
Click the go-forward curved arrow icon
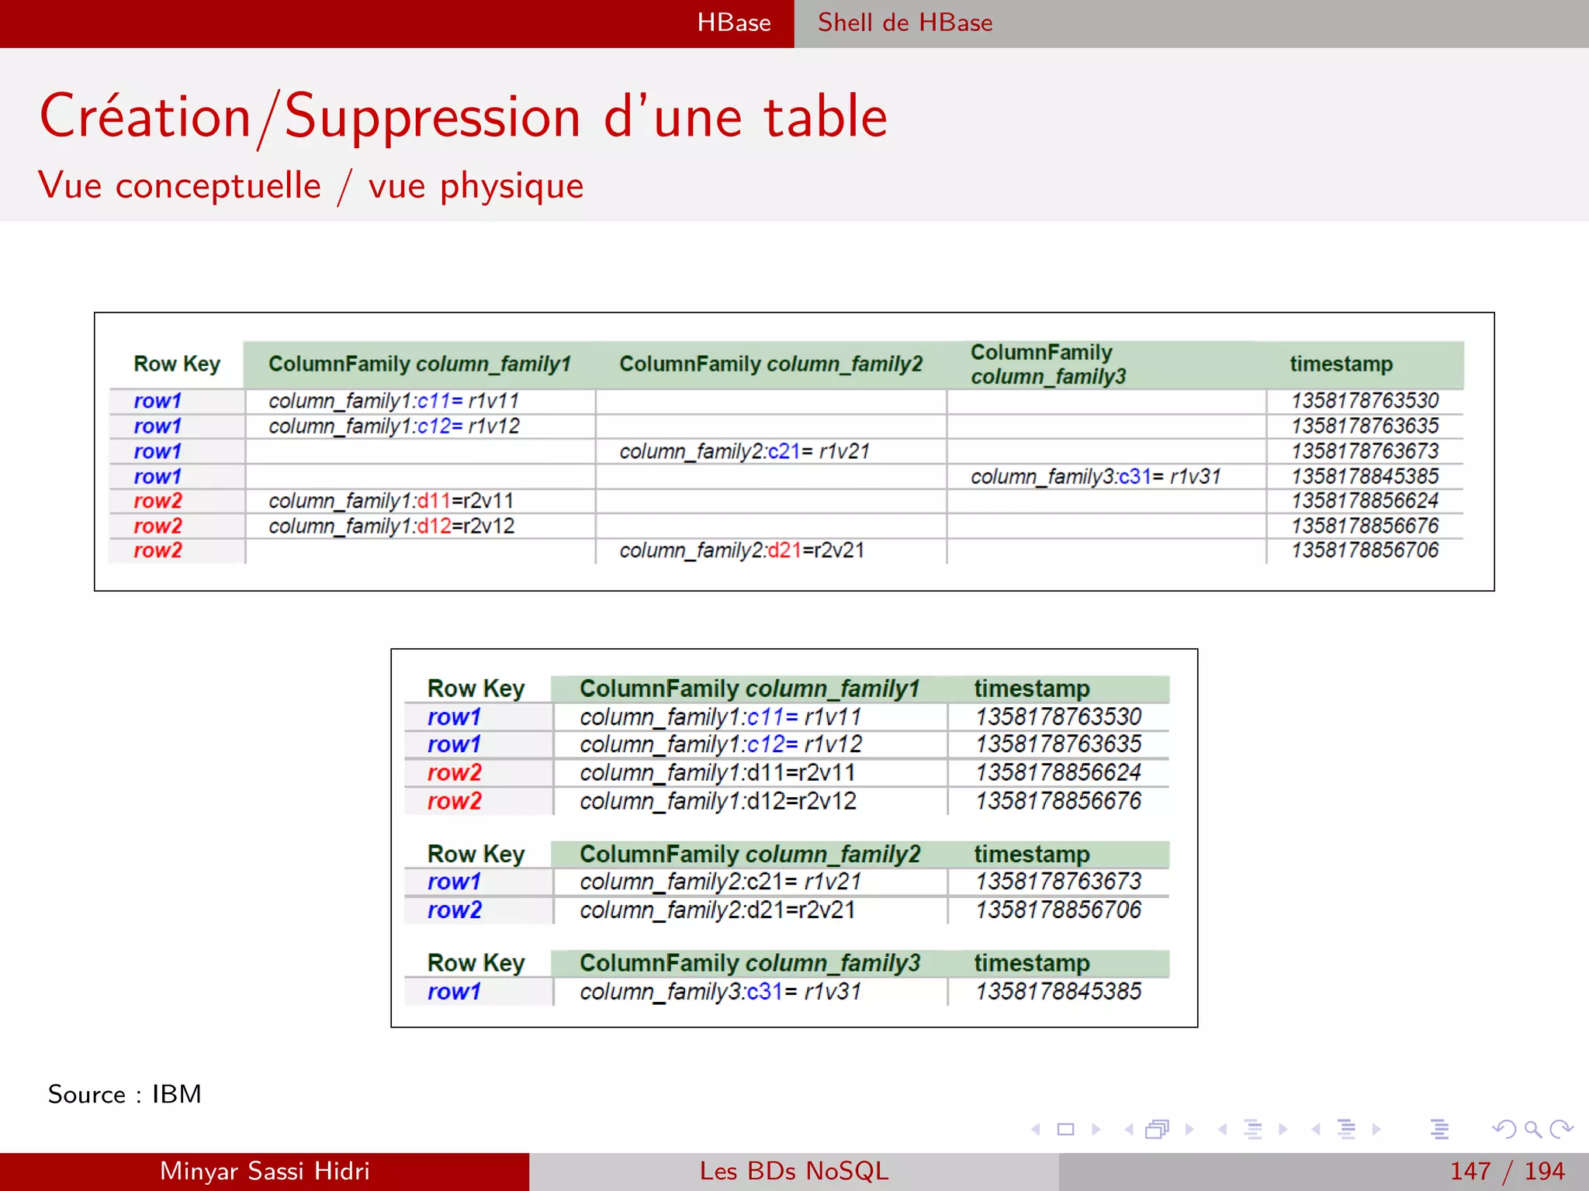pos(1561,1129)
